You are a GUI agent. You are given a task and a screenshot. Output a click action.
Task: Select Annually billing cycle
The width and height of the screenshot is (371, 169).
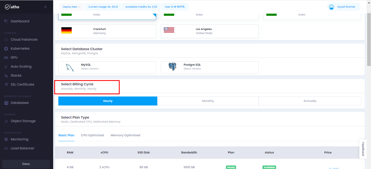tap(310, 101)
